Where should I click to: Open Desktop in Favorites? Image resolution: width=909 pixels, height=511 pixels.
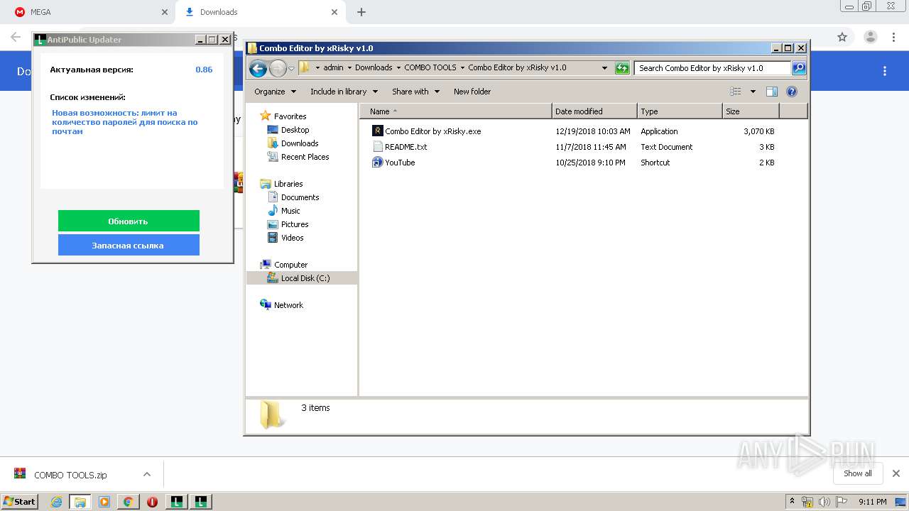[x=288, y=130]
